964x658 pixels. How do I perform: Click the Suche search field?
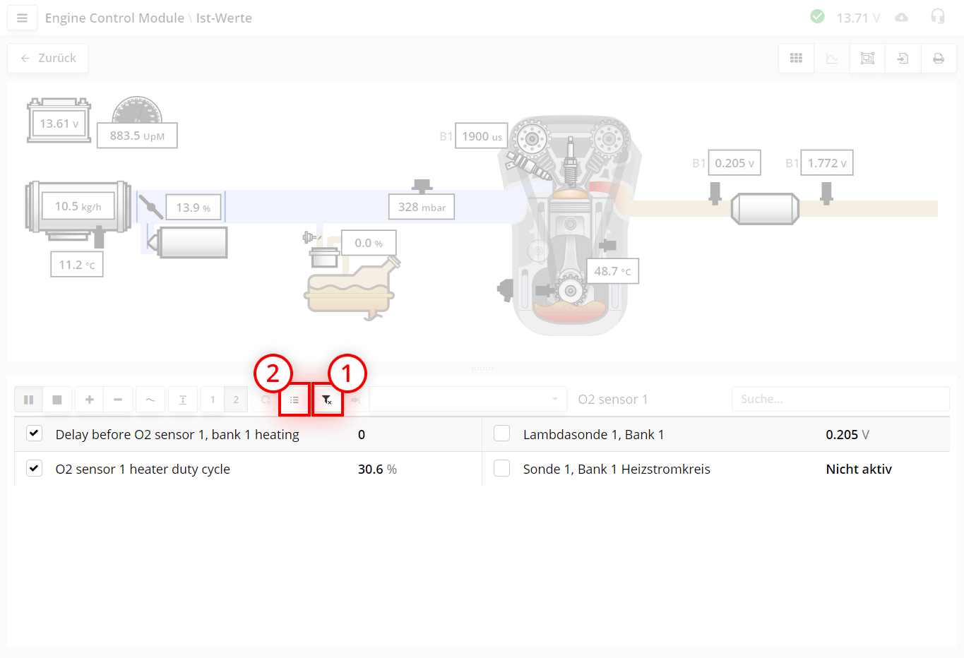tap(840, 400)
